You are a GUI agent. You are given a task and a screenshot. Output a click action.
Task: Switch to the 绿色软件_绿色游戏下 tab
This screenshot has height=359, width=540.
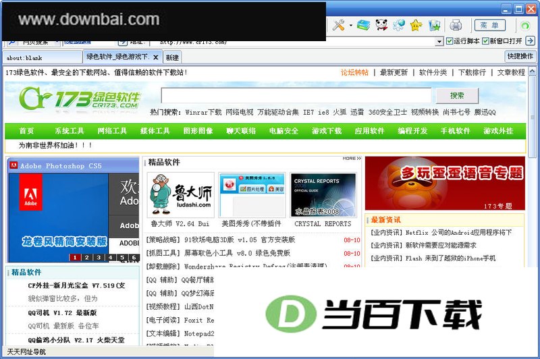pyautogui.click(x=117, y=57)
